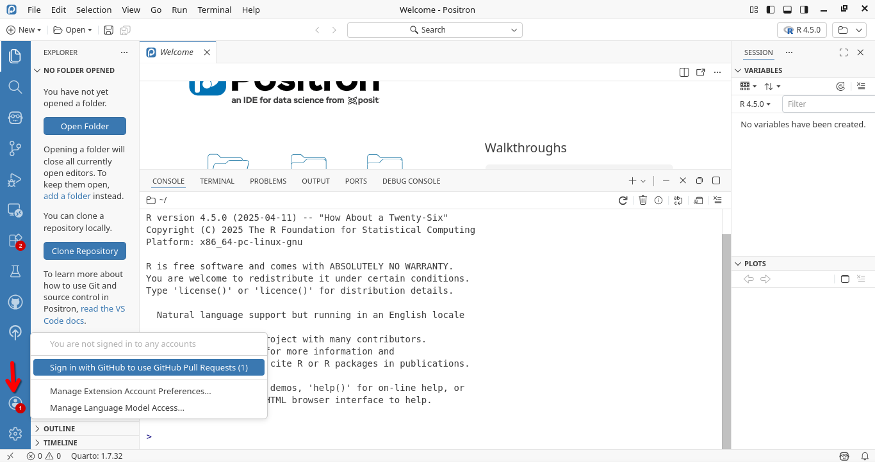Open Source Control view in activity bar
This screenshot has height=462, width=875.
pos(15,148)
